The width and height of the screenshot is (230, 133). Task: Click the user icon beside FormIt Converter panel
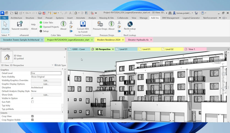[71, 23]
